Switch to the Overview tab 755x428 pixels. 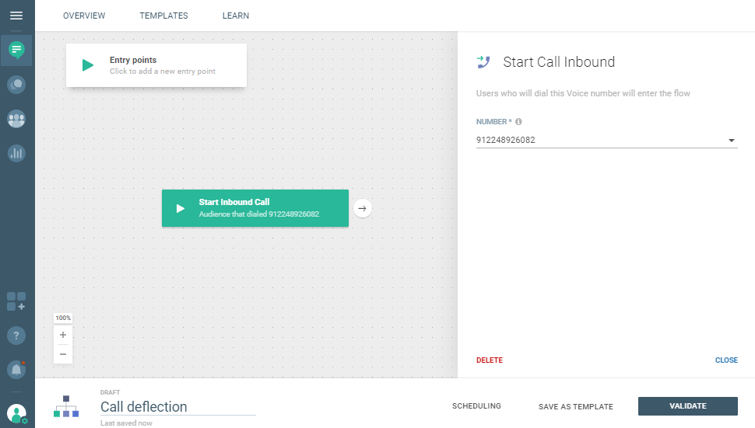[84, 16]
